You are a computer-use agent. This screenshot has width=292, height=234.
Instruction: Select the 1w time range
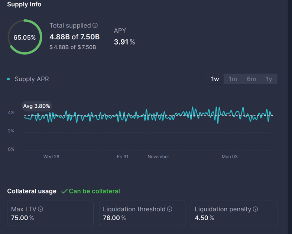pos(215,79)
